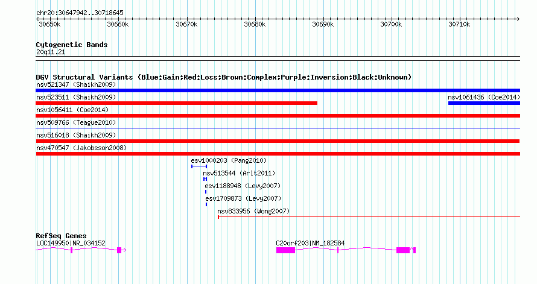This screenshot has width=537, height=284.
Task: Click the 30660k ruler label
Action: click(x=118, y=24)
